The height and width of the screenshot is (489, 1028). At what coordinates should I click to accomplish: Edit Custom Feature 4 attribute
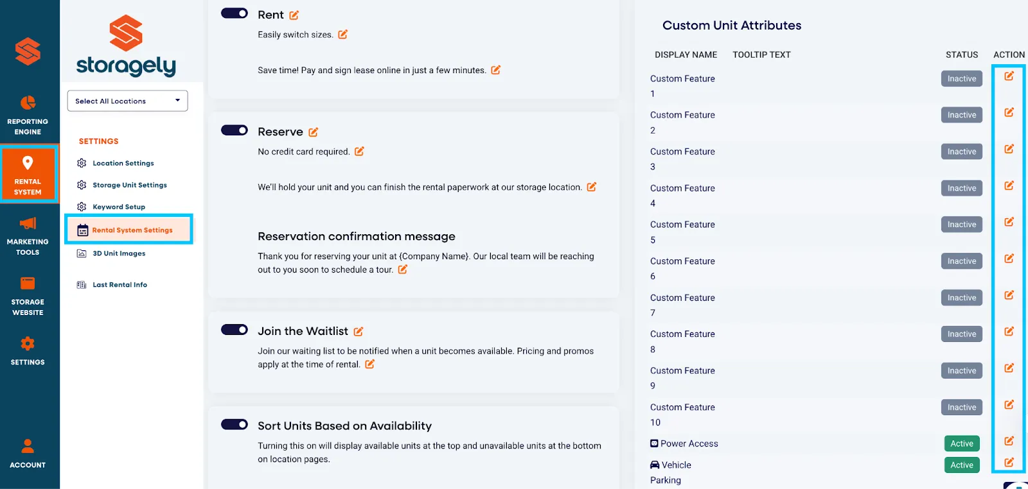(1009, 185)
